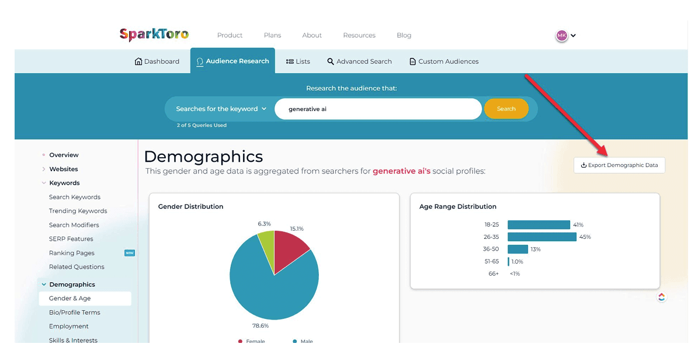
Task: Click Export Demographic Data button
Action: click(619, 165)
